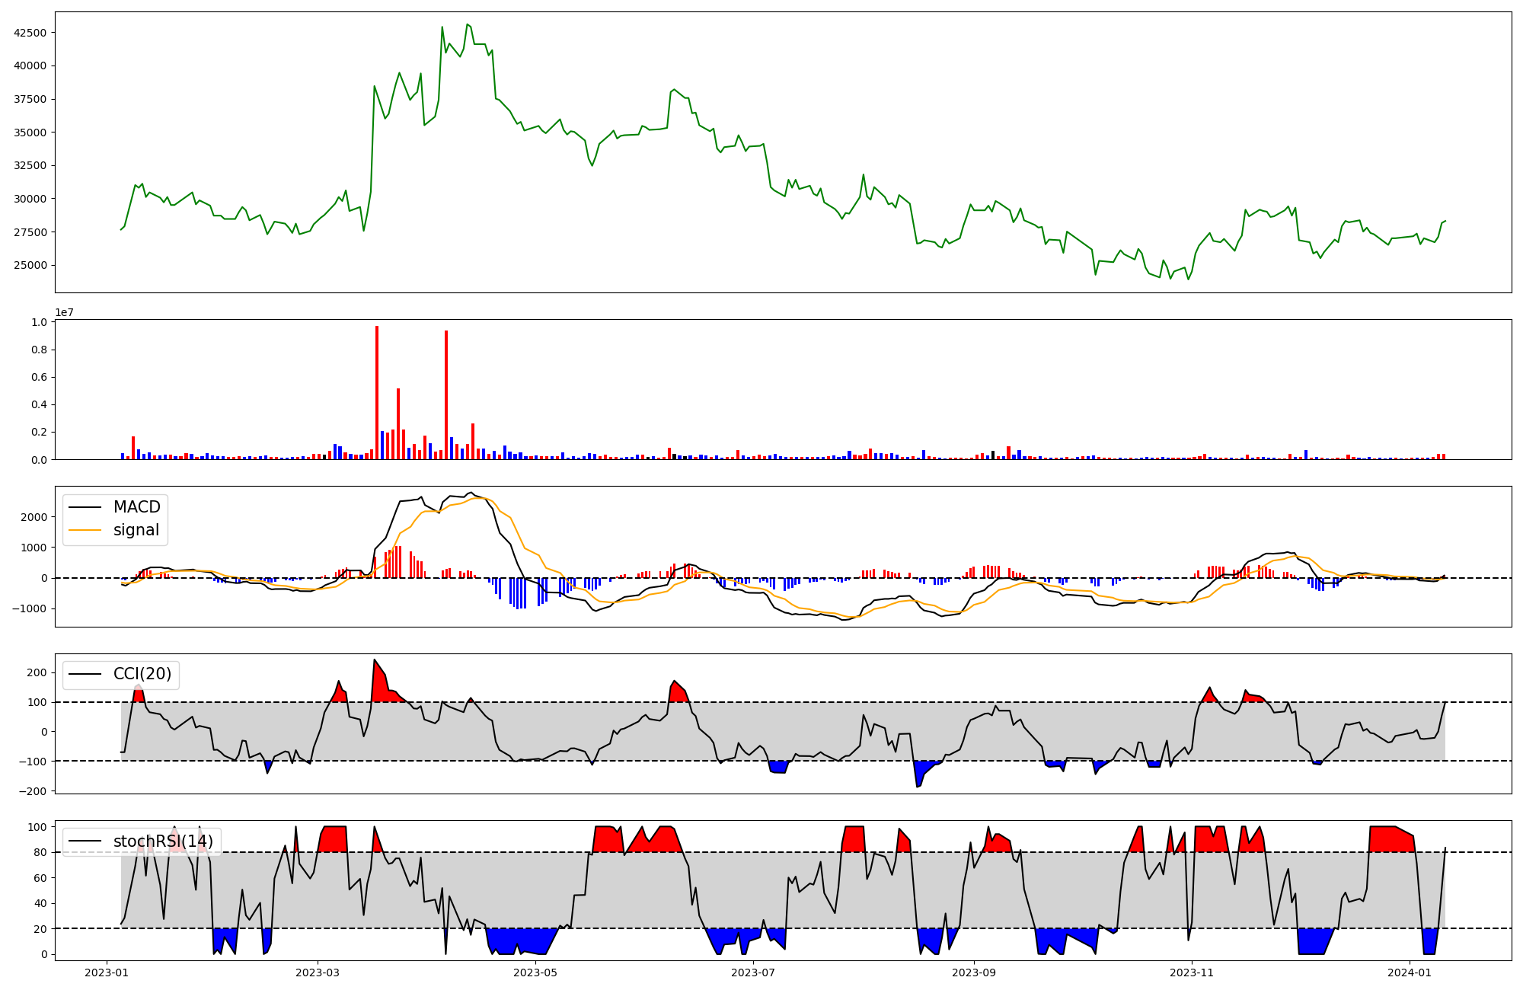The image size is (1523, 990).
Task: Click the 2000 tick on MACD axis
Action: click(x=35, y=517)
